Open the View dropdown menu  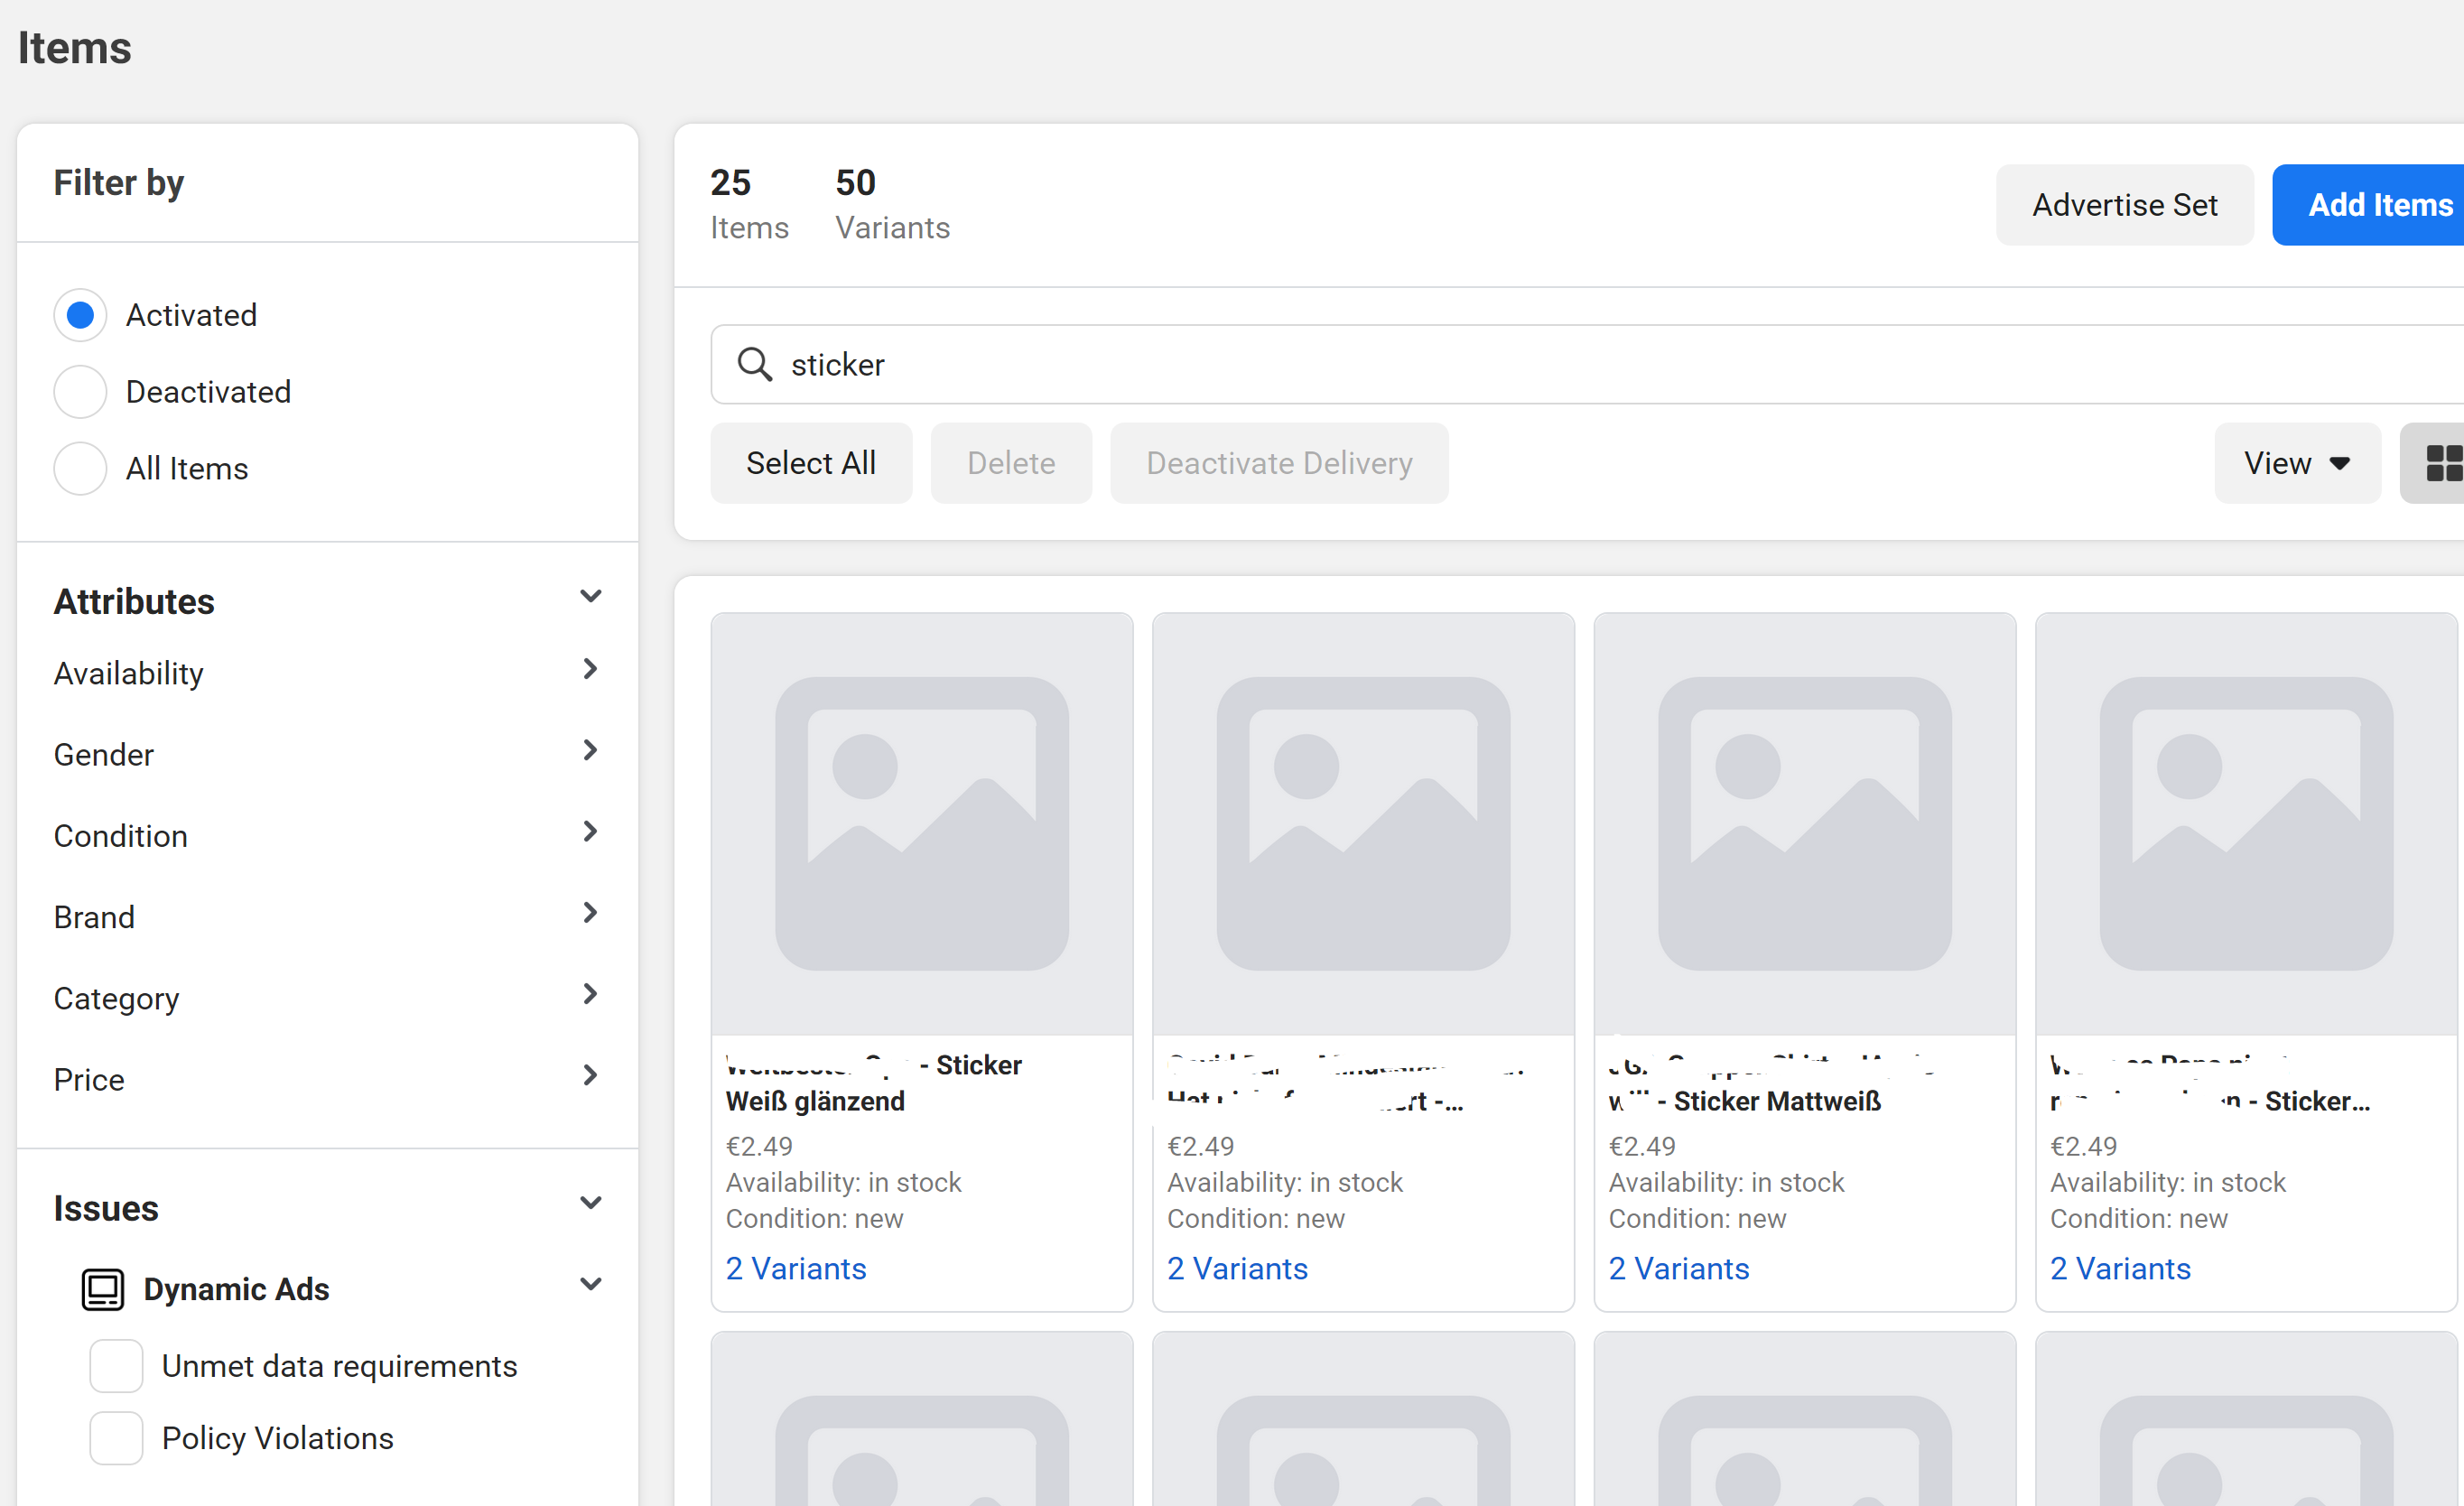click(2296, 463)
